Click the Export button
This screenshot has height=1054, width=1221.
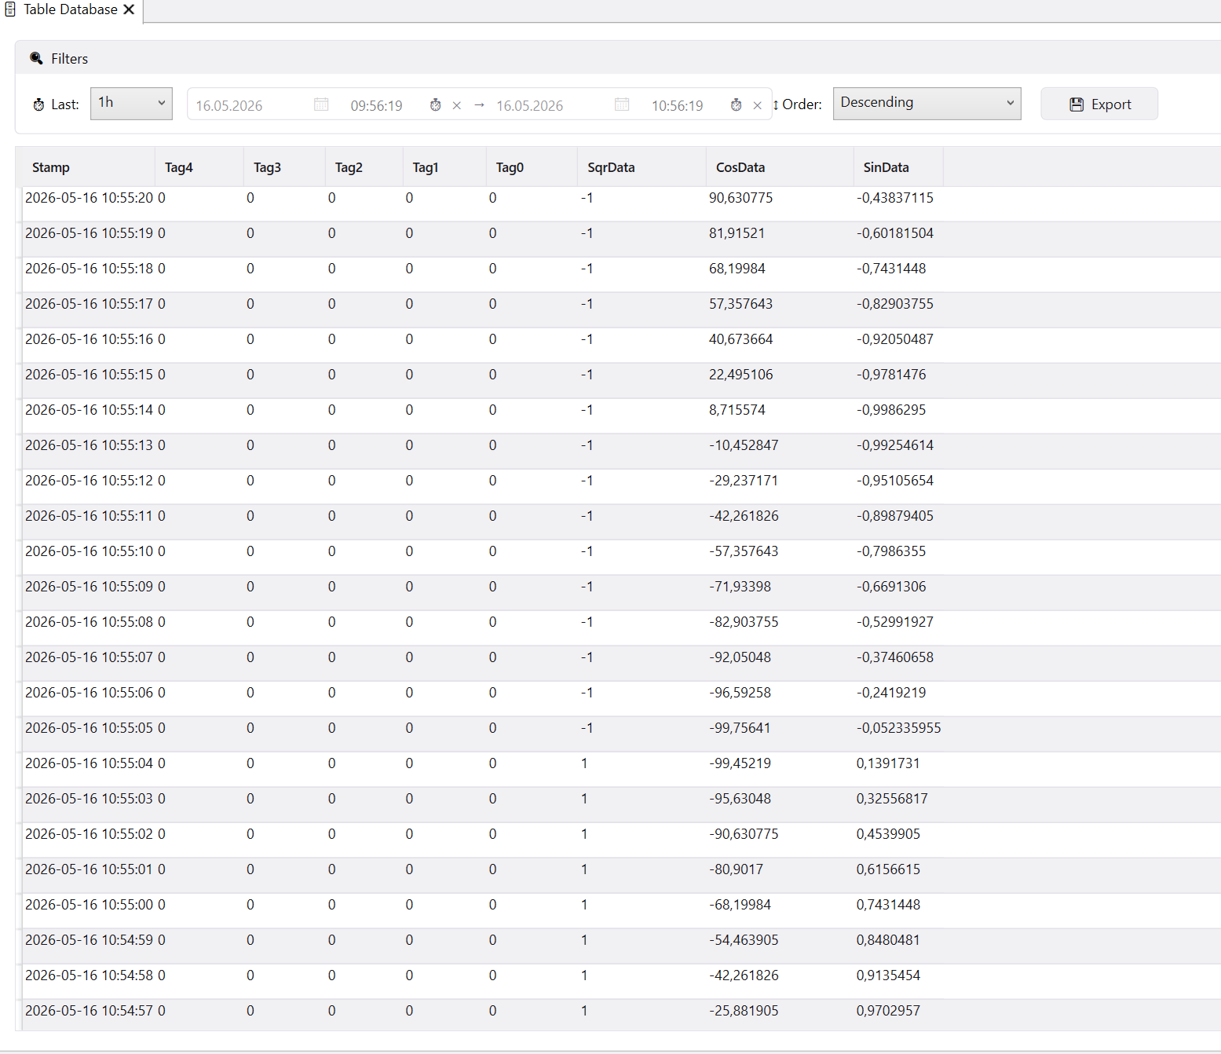click(1099, 104)
